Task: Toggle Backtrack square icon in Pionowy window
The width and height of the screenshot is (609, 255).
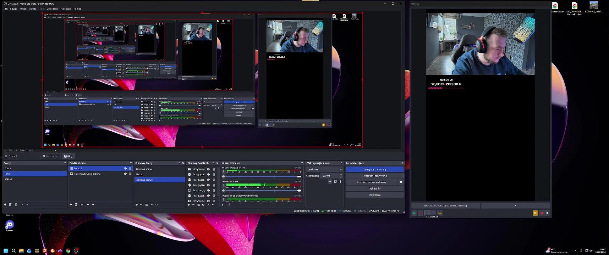Action: [427, 213]
